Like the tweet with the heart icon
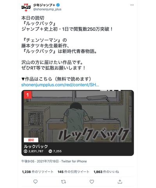156x188 pixels. tap(92, 182)
